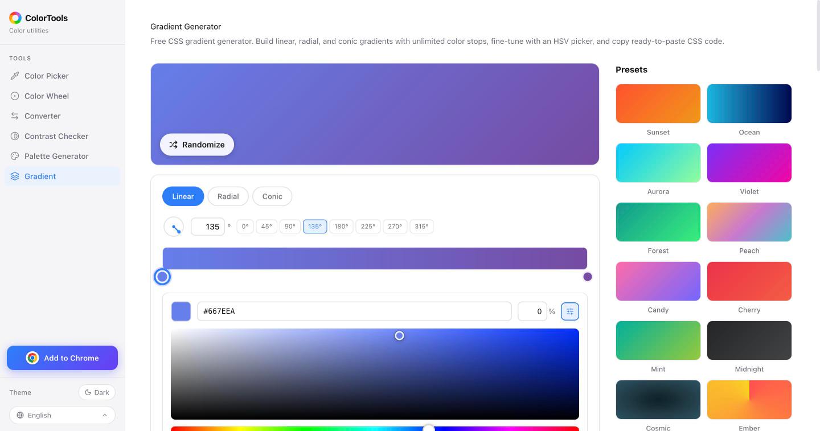Click the hex color input #667EEA
820x431 pixels.
(x=354, y=311)
